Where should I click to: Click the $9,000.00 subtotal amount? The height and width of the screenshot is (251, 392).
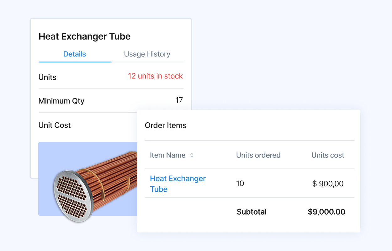click(326, 212)
